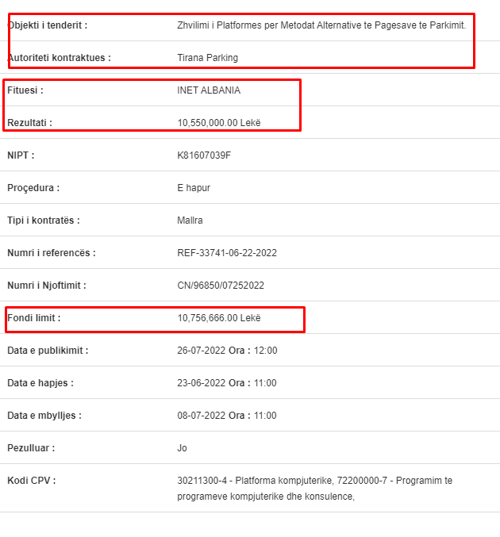The width and height of the screenshot is (500, 537).
Task: Click procedure value E hapur
Action: pos(194,188)
